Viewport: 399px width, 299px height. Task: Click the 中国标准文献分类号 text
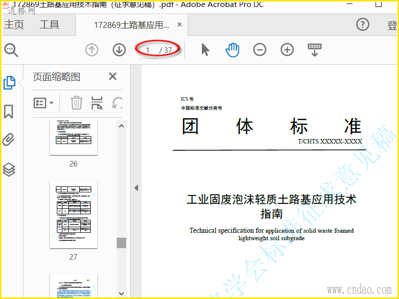tap(201, 108)
